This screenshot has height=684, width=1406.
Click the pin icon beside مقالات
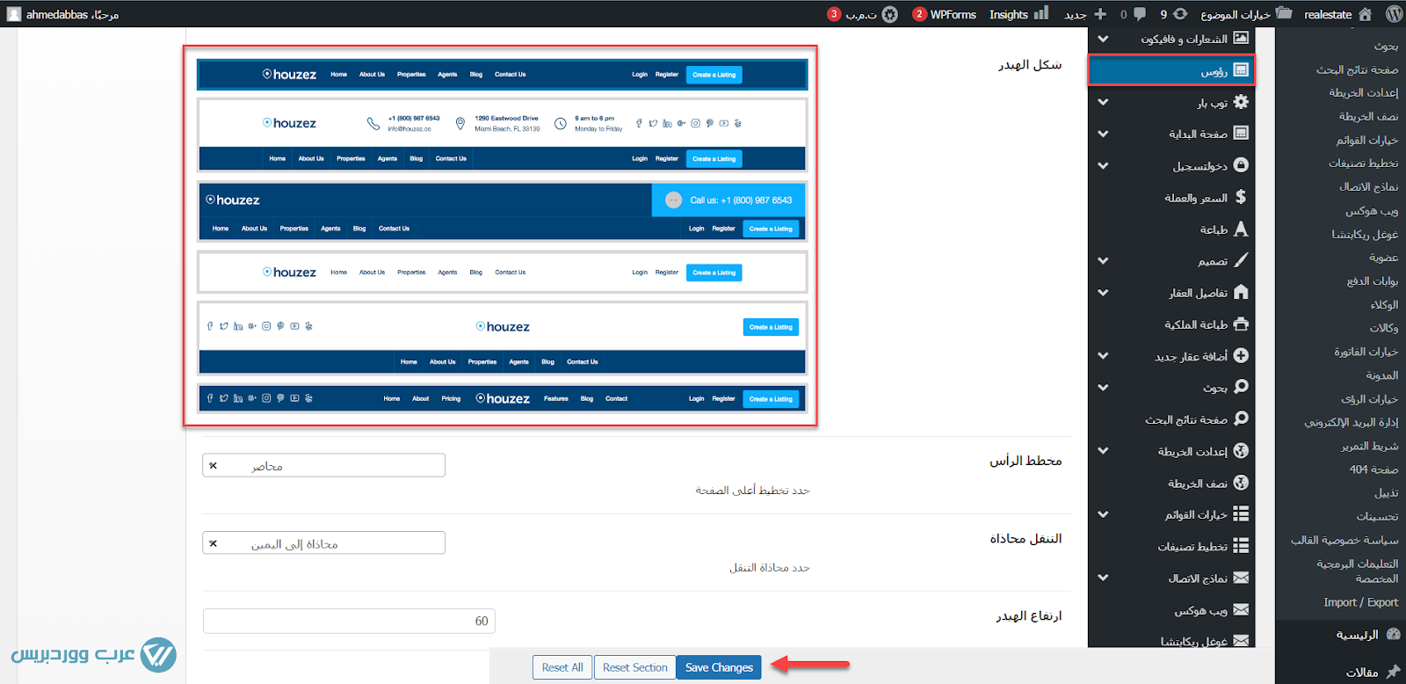click(x=1393, y=672)
